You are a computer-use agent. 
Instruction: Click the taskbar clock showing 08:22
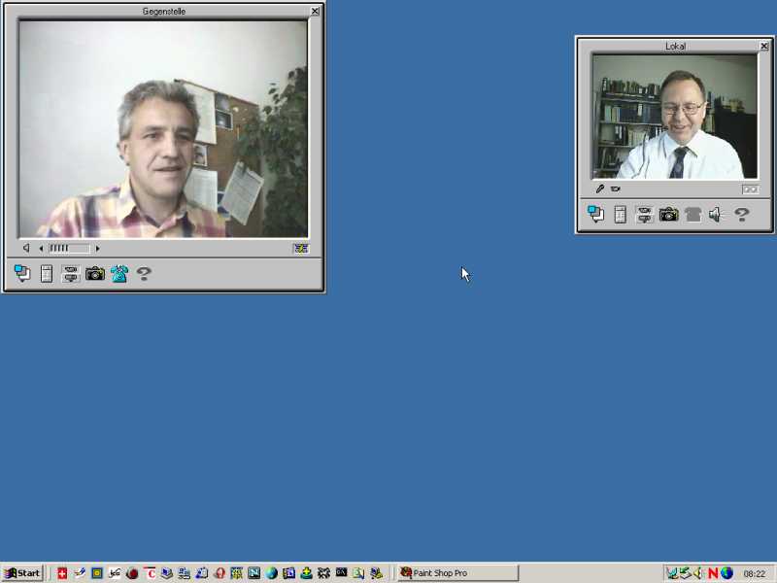pyautogui.click(x=755, y=573)
